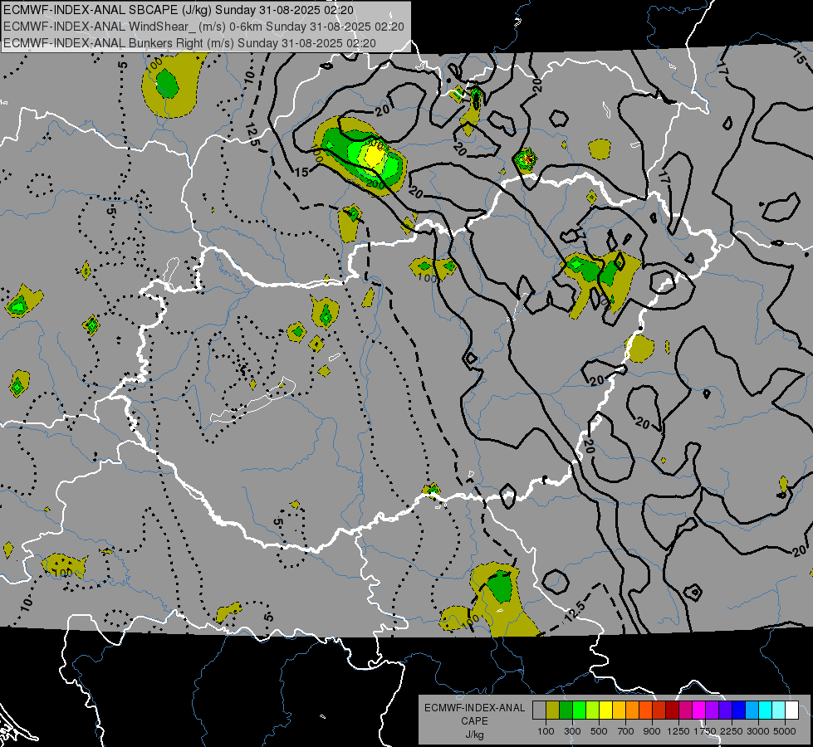Click the CAPE label in the legend
The image size is (813, 747).
pos(474,720)
